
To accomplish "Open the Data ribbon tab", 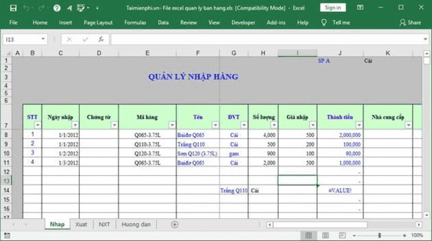I will [163, 23].
